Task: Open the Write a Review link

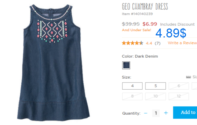Action: click(x=183, y=43)
